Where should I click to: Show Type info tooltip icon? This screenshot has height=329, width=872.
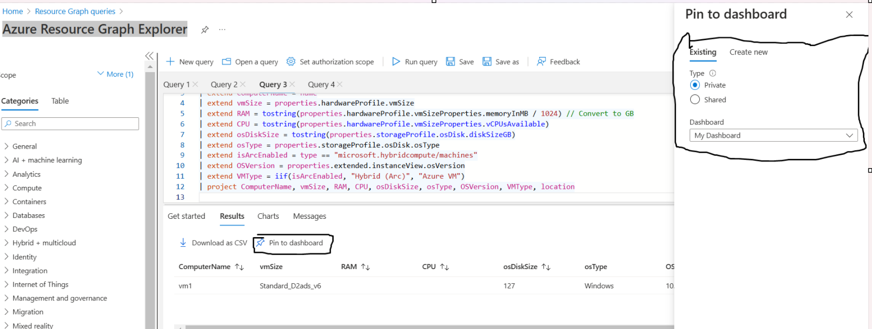[713, 73]
